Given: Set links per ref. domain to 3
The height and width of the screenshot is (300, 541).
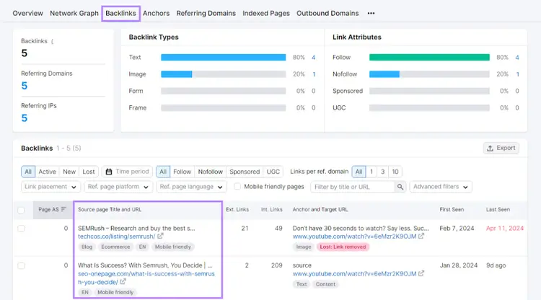Looking at the screenshot, I should click(382, 172).
